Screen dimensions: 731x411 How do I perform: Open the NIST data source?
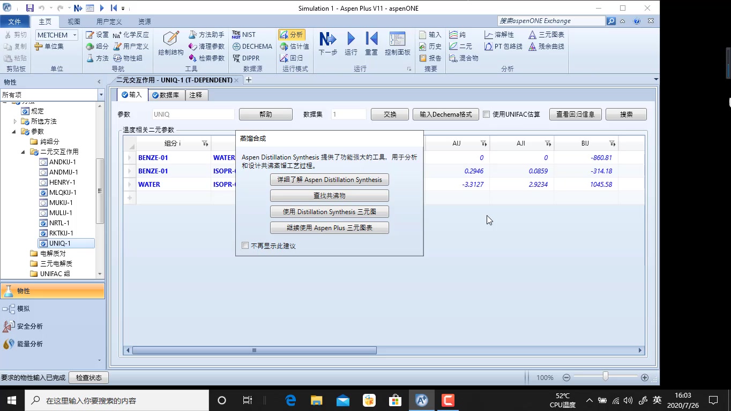click(x=244, y=35)
